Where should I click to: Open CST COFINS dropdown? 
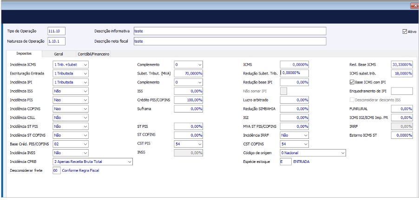295,144
